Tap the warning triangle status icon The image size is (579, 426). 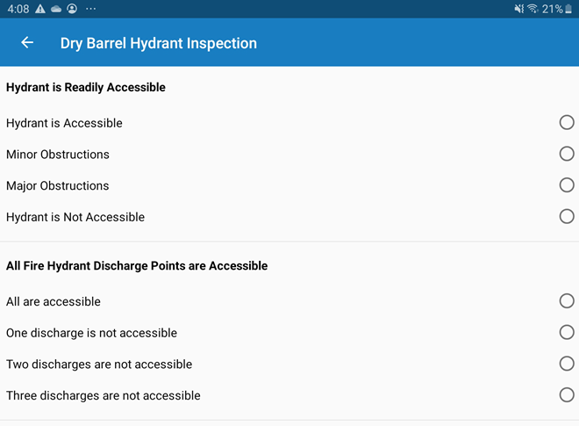point(40,9)
